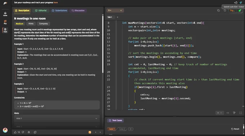
Task: Enter fullscreen editor mode
Action: (x=241, y=113)
